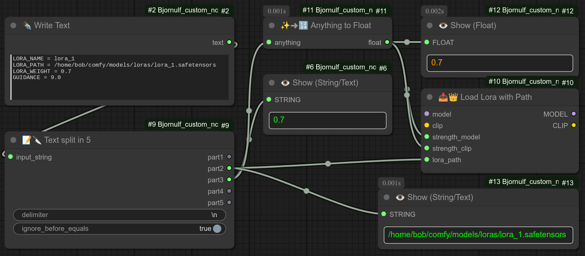The height and width of the screenshot is (256, 585).
Task: Click the yellow CLIP output socket
Action: (x=574, y=125)
